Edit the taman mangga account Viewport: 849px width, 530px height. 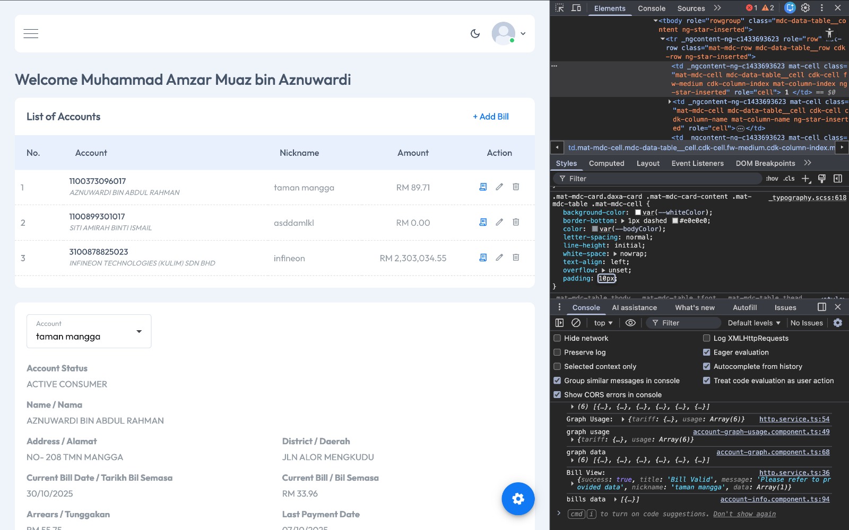click(x=499, y=187)
